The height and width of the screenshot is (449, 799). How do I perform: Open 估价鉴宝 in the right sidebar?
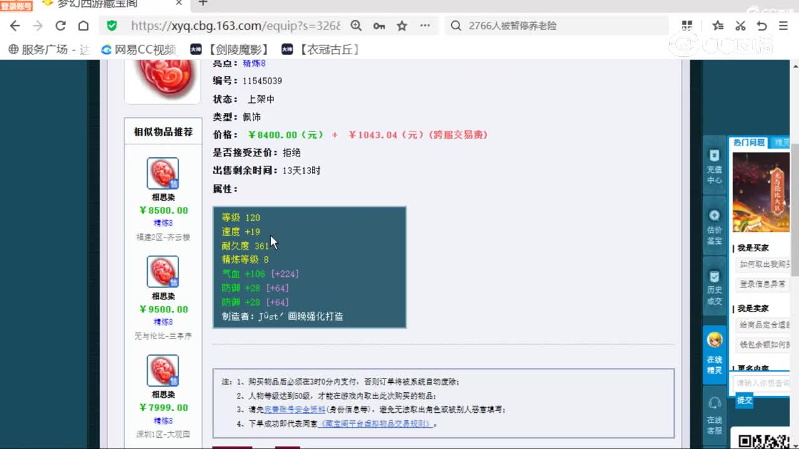(715, 227)
